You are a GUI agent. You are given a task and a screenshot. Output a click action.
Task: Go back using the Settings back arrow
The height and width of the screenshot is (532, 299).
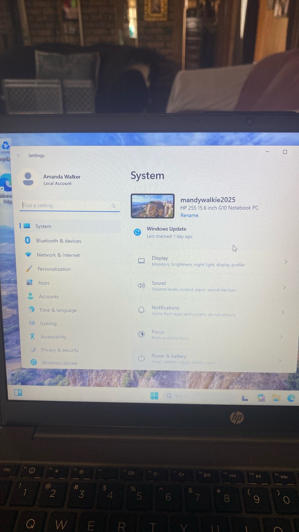click(19, 155)
